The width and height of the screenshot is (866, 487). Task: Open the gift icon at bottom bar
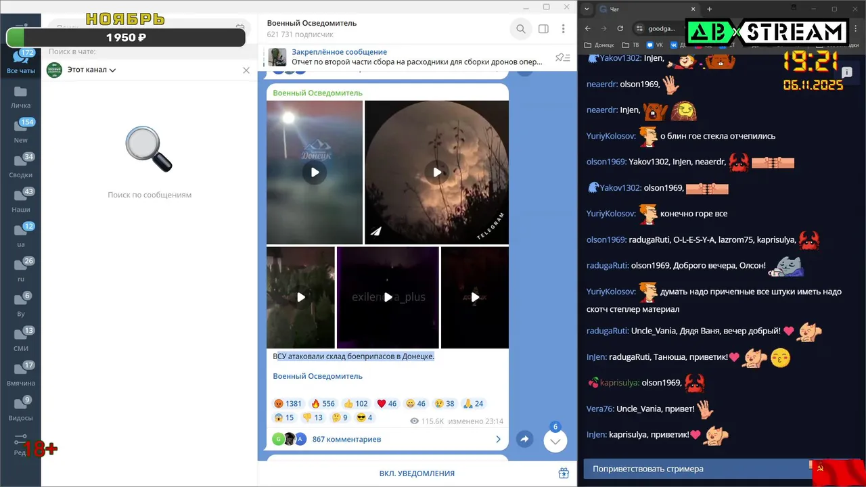pos(564,473)
